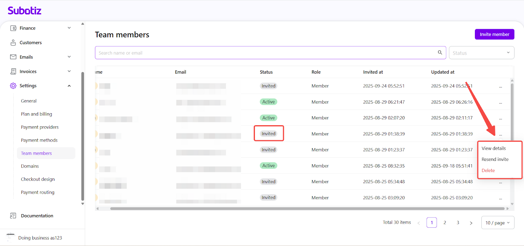Click the Subotiz logo
Image resolution: width=524 pixels, height=246 pixels.
[25, 11]
